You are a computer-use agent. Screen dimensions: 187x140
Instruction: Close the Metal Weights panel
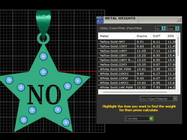click(179, 19)
